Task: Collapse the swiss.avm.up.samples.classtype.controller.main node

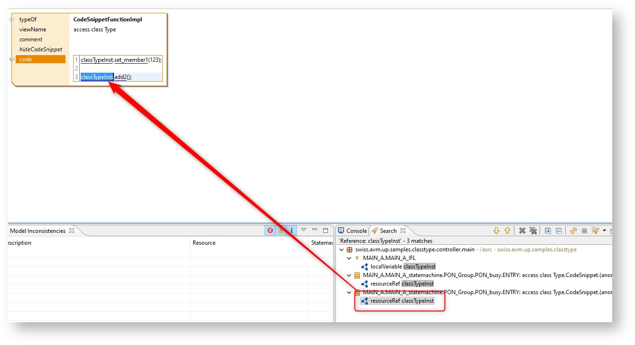Action: 342,249
